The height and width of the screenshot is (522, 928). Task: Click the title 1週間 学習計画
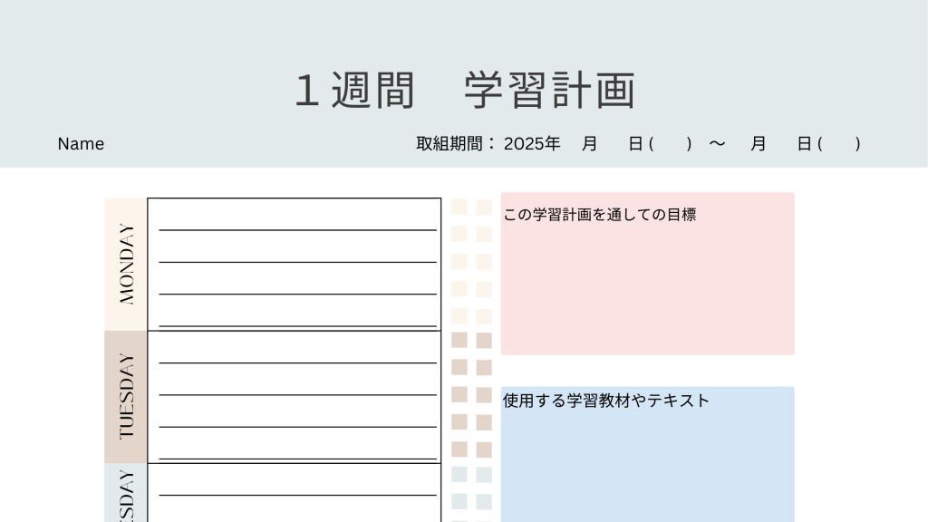click(465, 91)
